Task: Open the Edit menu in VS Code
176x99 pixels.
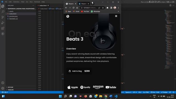Action: click(10, 2)
